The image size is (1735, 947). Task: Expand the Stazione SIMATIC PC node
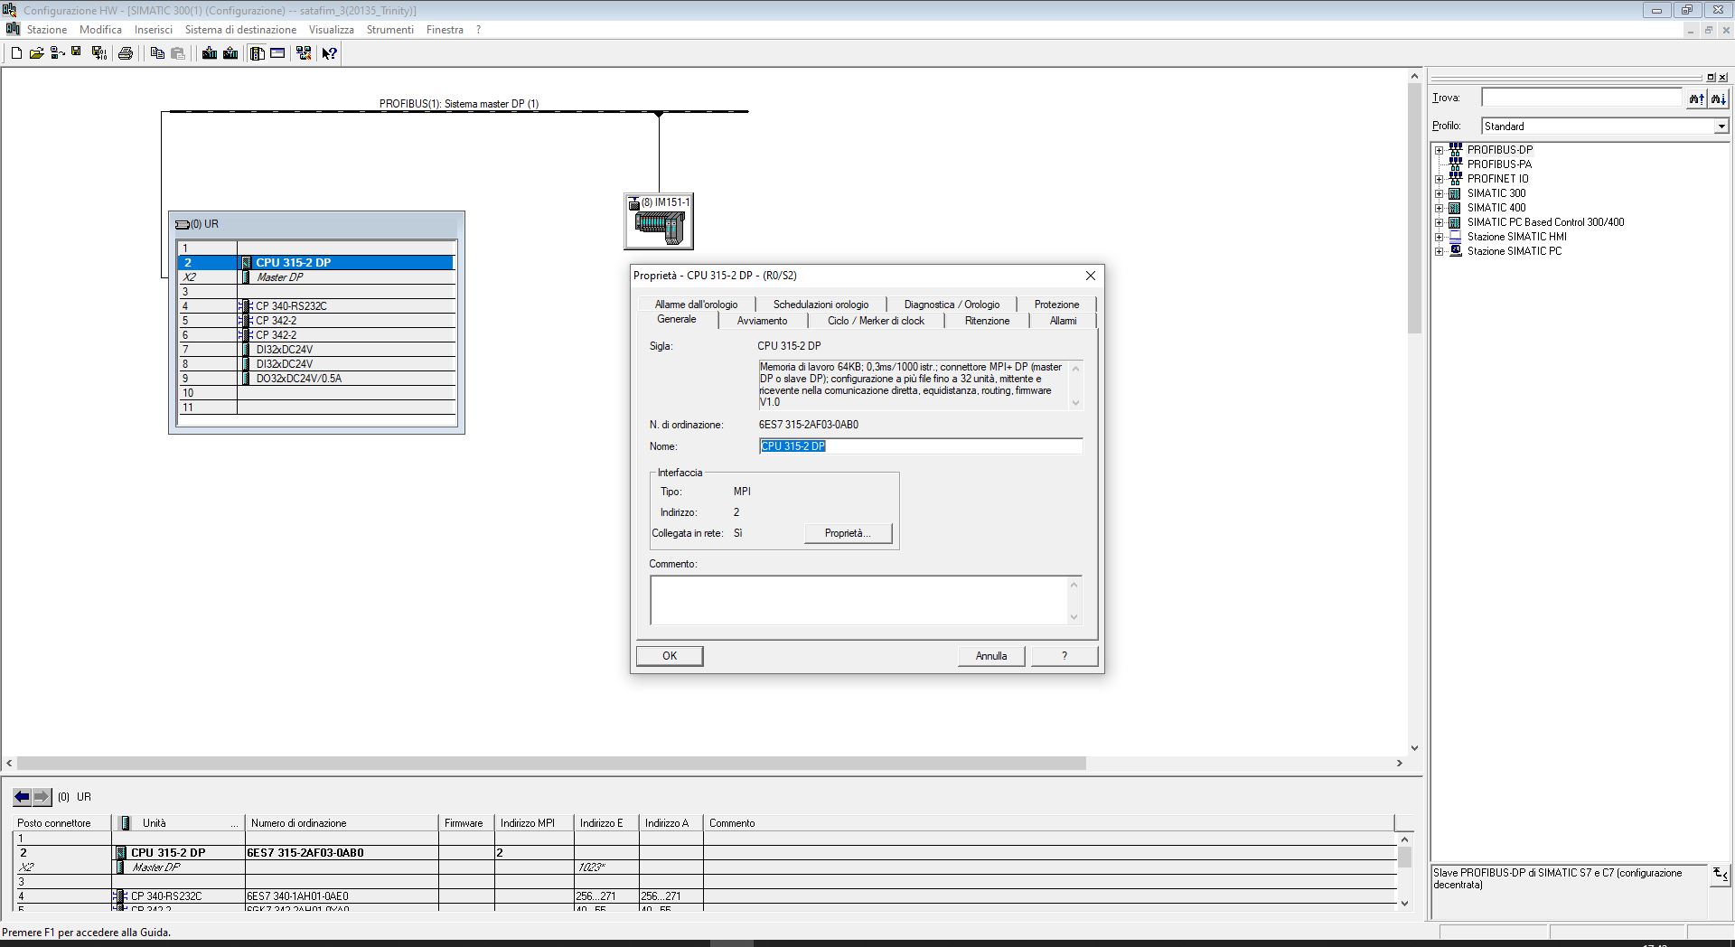click(1439, 251)
